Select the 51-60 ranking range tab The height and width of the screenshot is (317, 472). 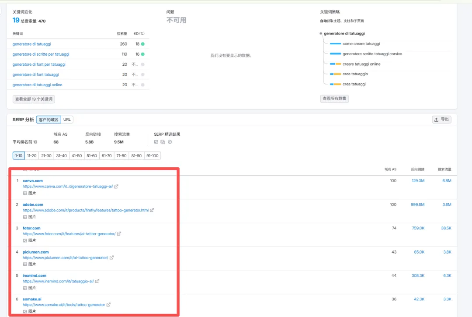pyautogui.click(x=91, y=155)
